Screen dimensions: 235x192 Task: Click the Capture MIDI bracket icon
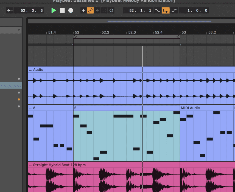pyautogui.click(x=104, y=10)
